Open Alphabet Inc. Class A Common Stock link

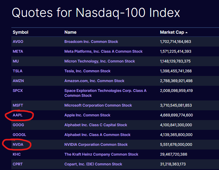pos(98,135)
